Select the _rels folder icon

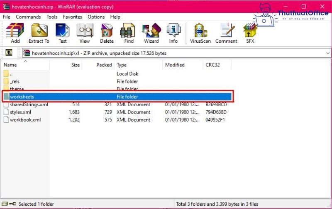pos(6,81)
